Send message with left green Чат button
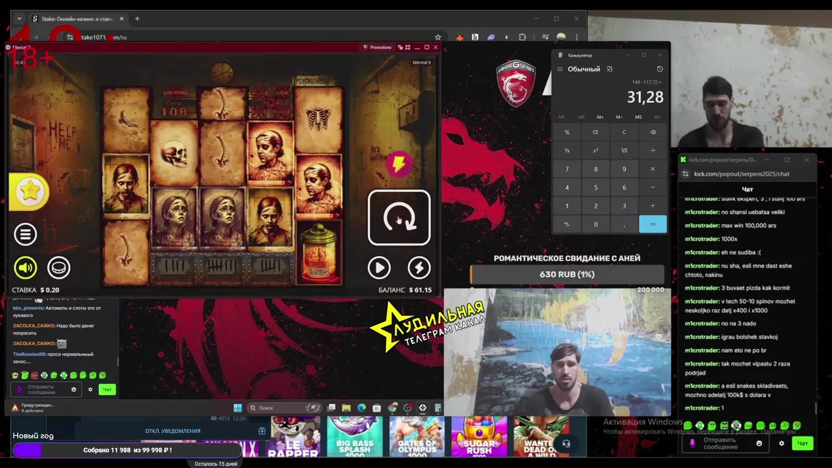The height and width of the screenshot is (468, 832). click(107, 389)
